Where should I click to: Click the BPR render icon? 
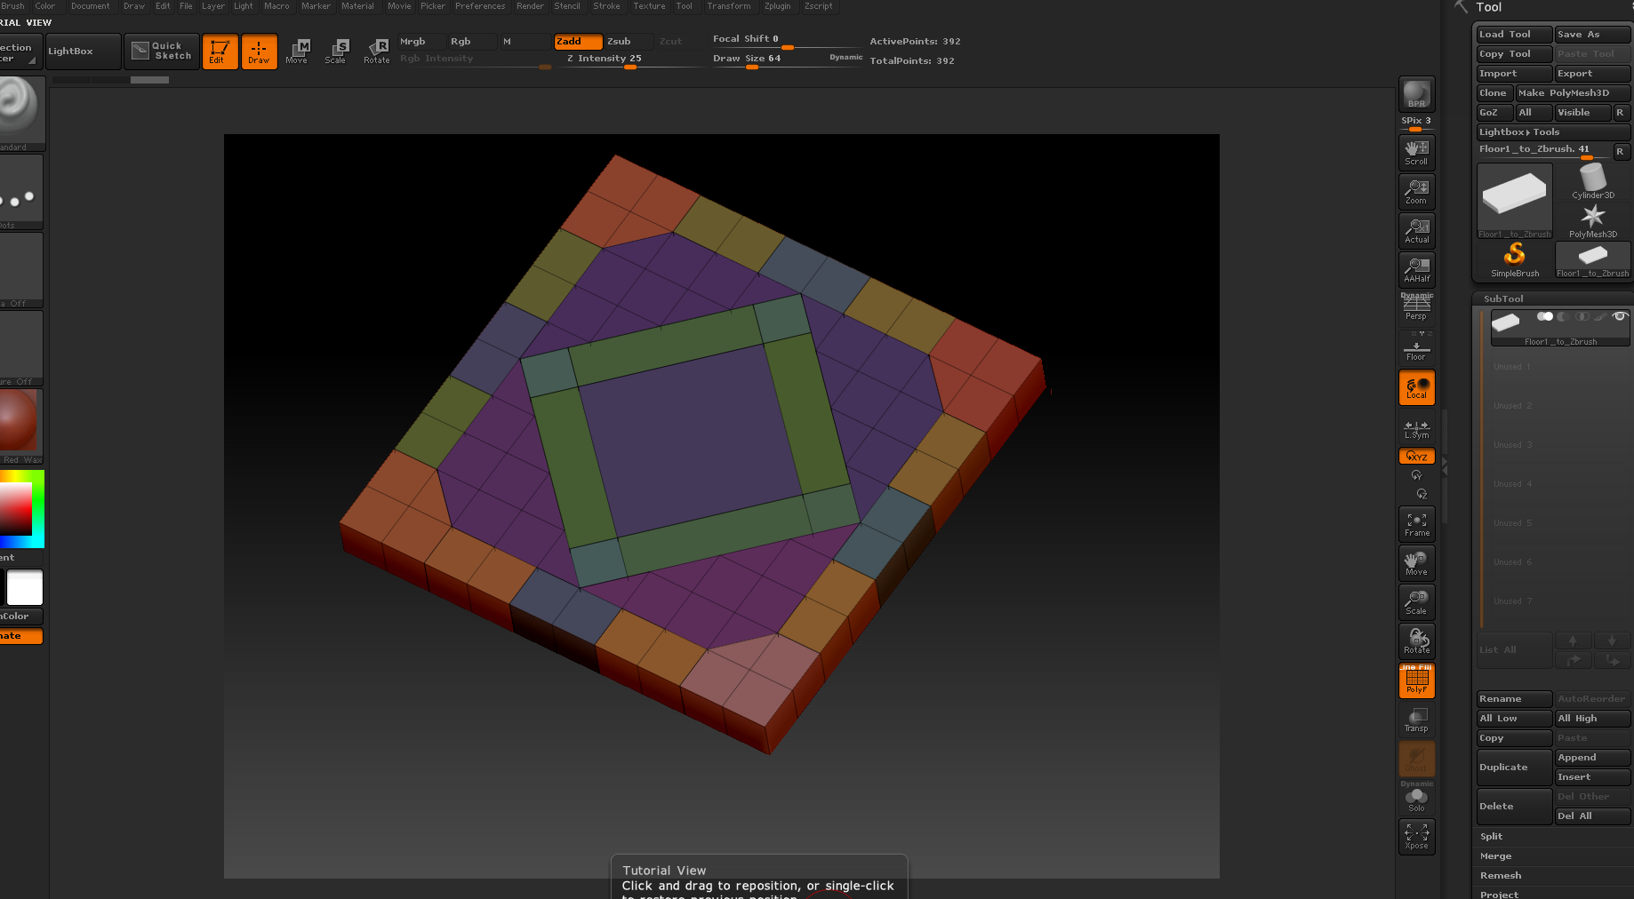[1416, 94]
